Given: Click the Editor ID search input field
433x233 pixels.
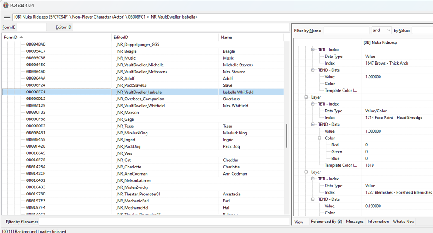Looking at the screenshot, I should (181, 27).
